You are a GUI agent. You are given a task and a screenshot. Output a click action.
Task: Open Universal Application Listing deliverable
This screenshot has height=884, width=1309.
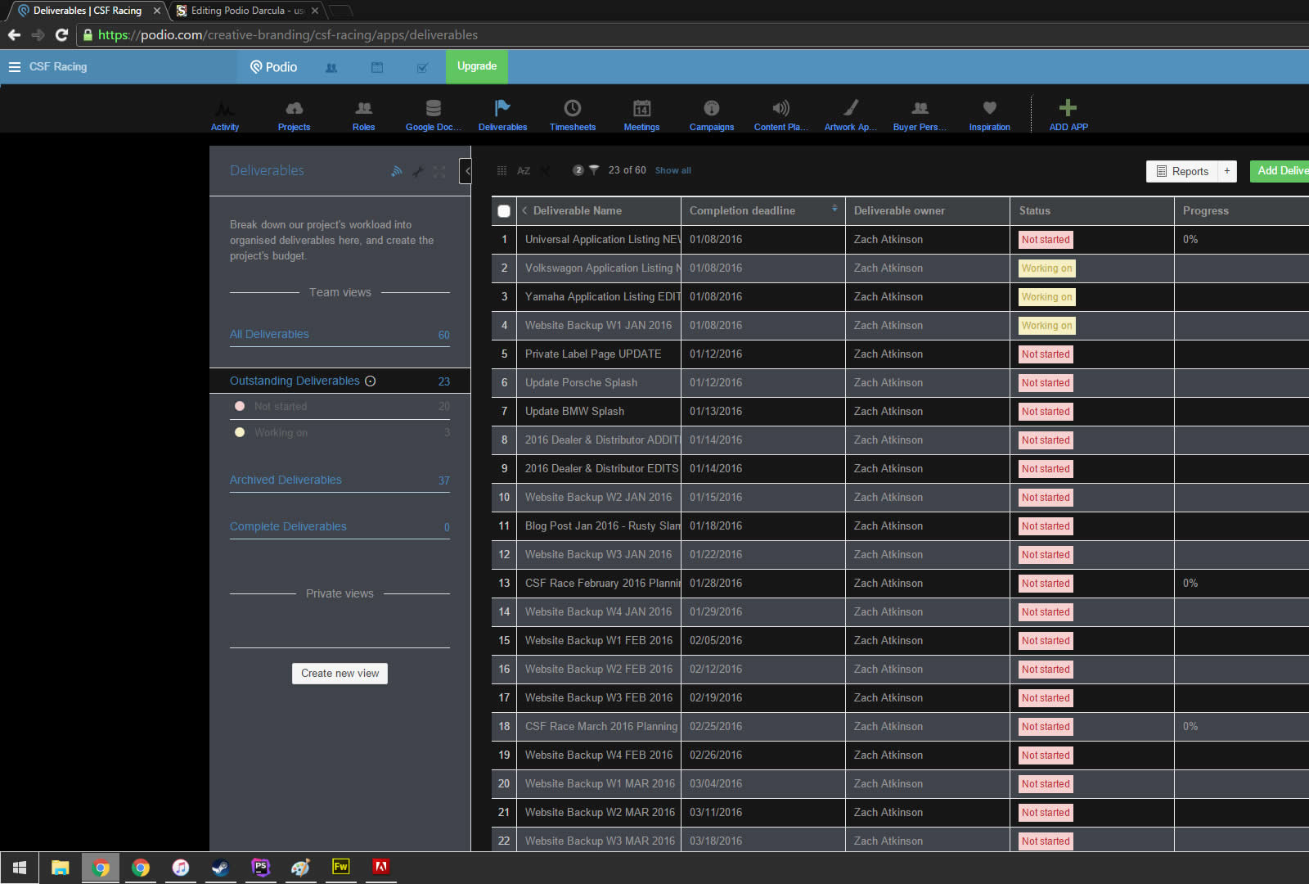[x=602, y=239]
